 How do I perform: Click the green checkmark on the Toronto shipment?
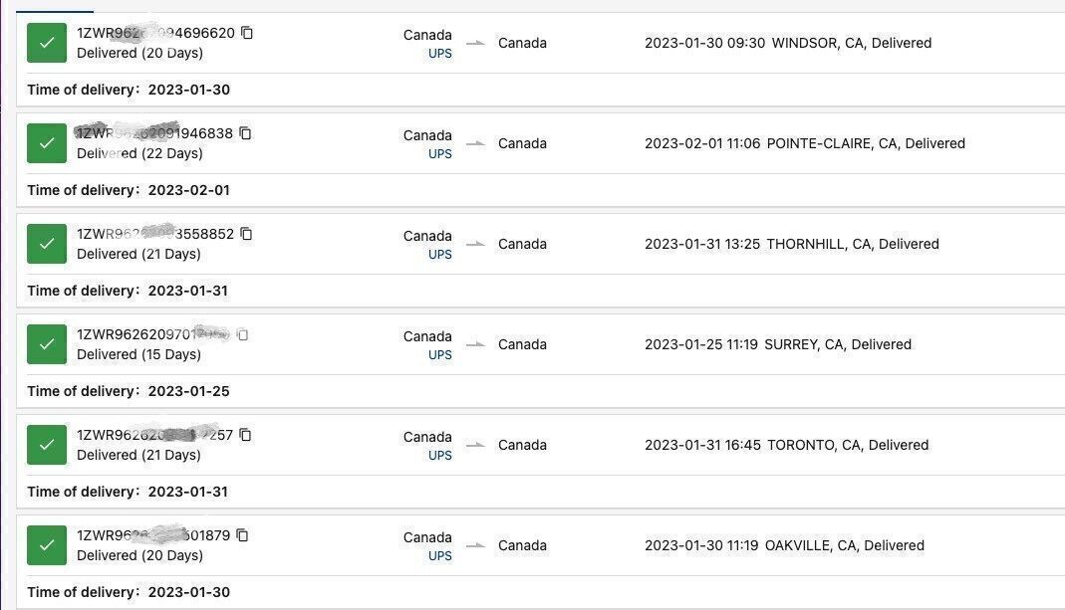(47, 445)
